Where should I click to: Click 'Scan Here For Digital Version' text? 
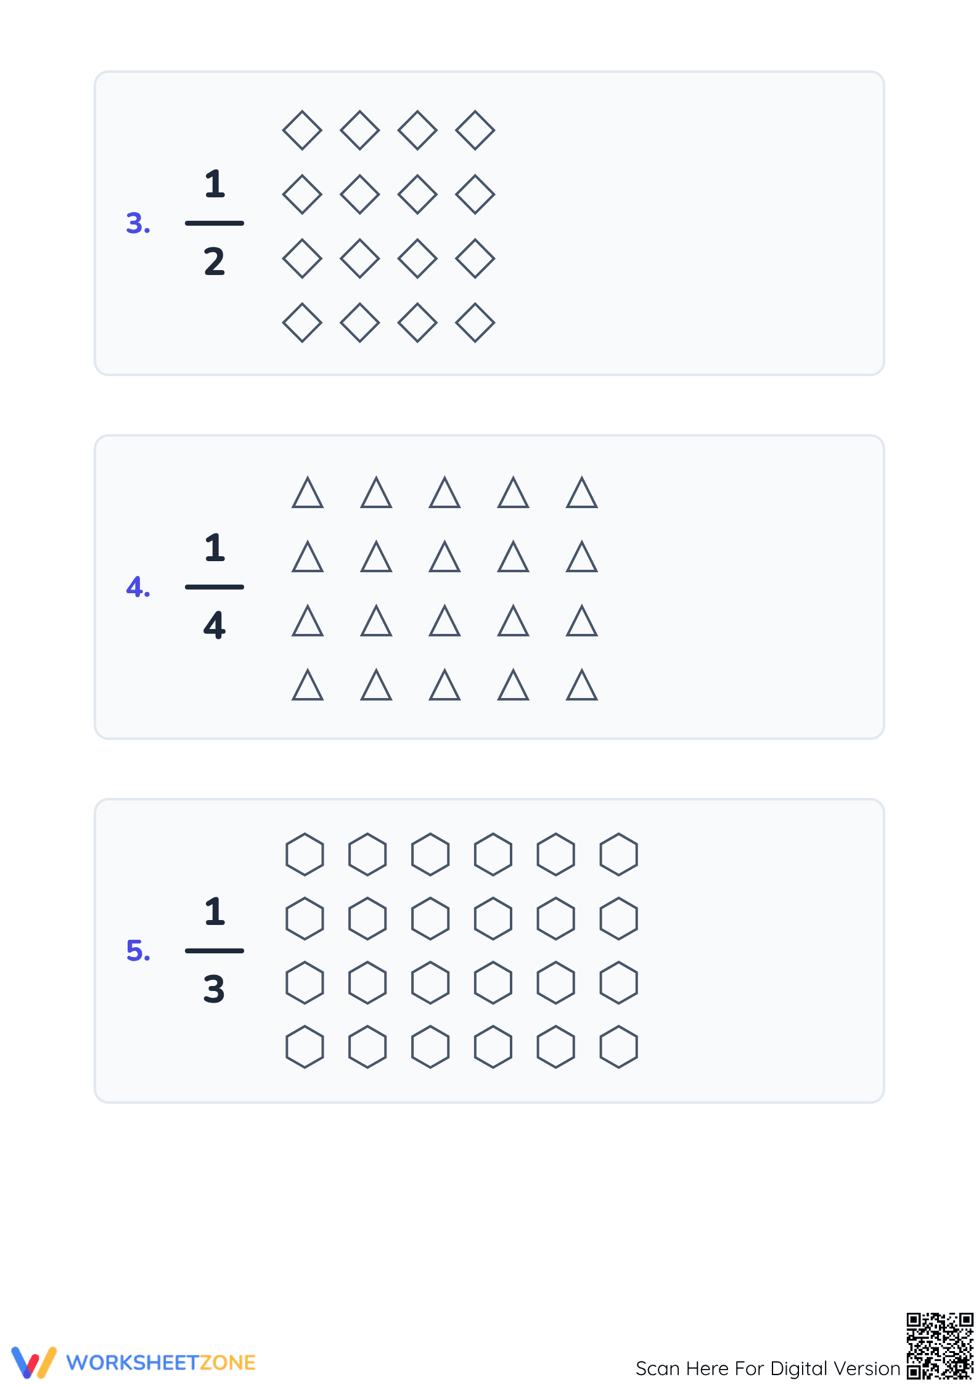(768, 1368)
